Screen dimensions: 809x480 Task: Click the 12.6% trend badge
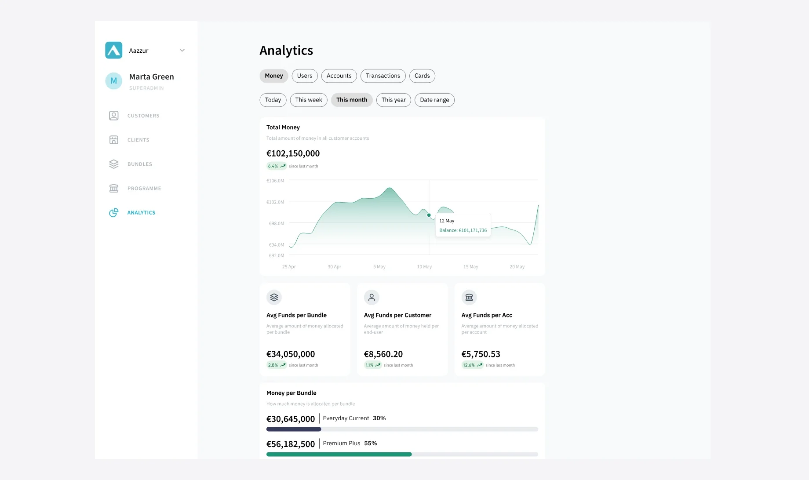tap(473, 365)
